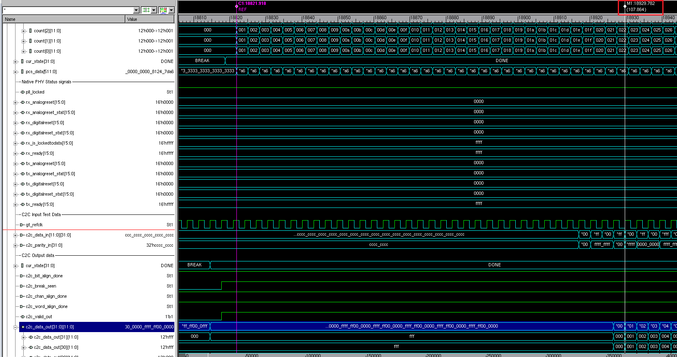677x357 pixels.
Task: Open dropdown beside waveform display icon
Action: [x=171, y=10]
